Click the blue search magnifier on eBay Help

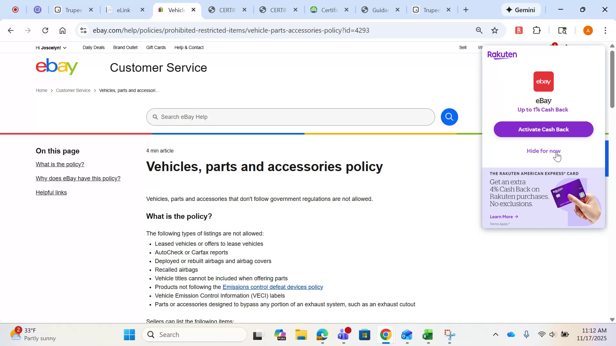[x=449, y=117]
